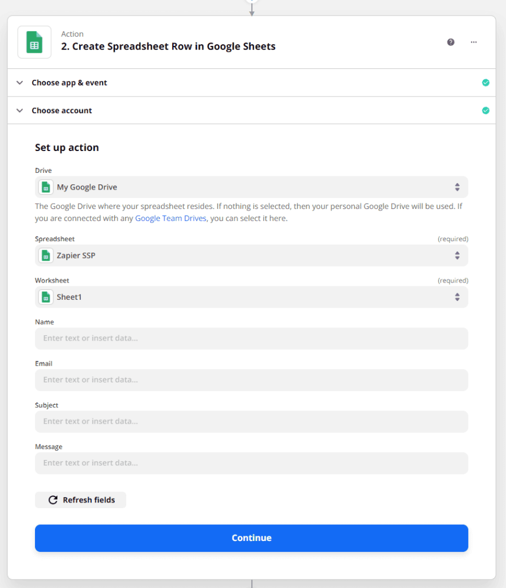
Task: Click the (required) label by Worksheet
Action: coord(453,280)
